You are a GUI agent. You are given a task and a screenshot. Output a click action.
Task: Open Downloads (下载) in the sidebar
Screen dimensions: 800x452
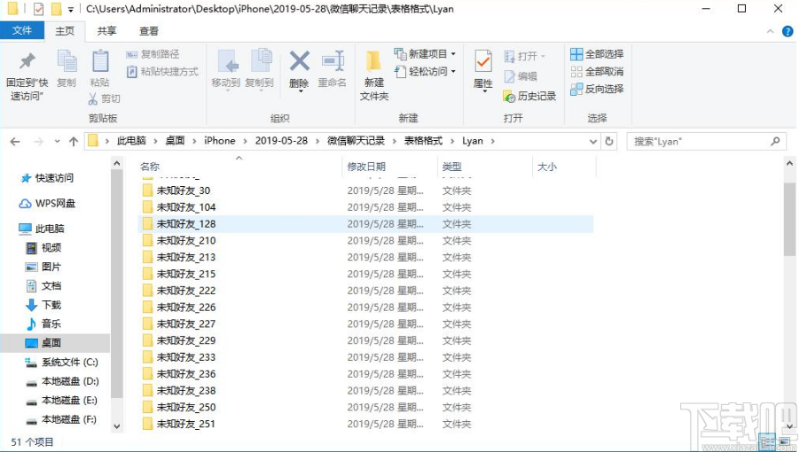43,305
